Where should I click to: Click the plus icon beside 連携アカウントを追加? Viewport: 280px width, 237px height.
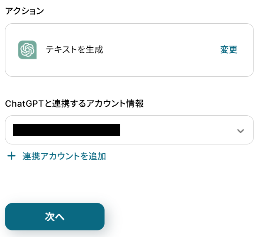click(x=12, y=156)
